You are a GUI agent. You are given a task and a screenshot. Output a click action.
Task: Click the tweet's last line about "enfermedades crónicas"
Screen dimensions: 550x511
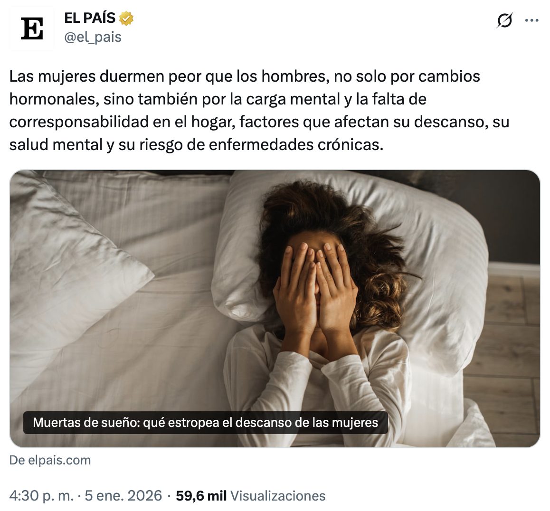197,145
